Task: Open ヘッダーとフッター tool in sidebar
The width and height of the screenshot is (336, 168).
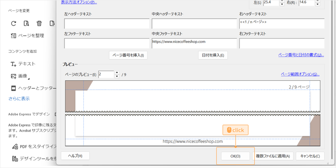Action: pos(33,88)
